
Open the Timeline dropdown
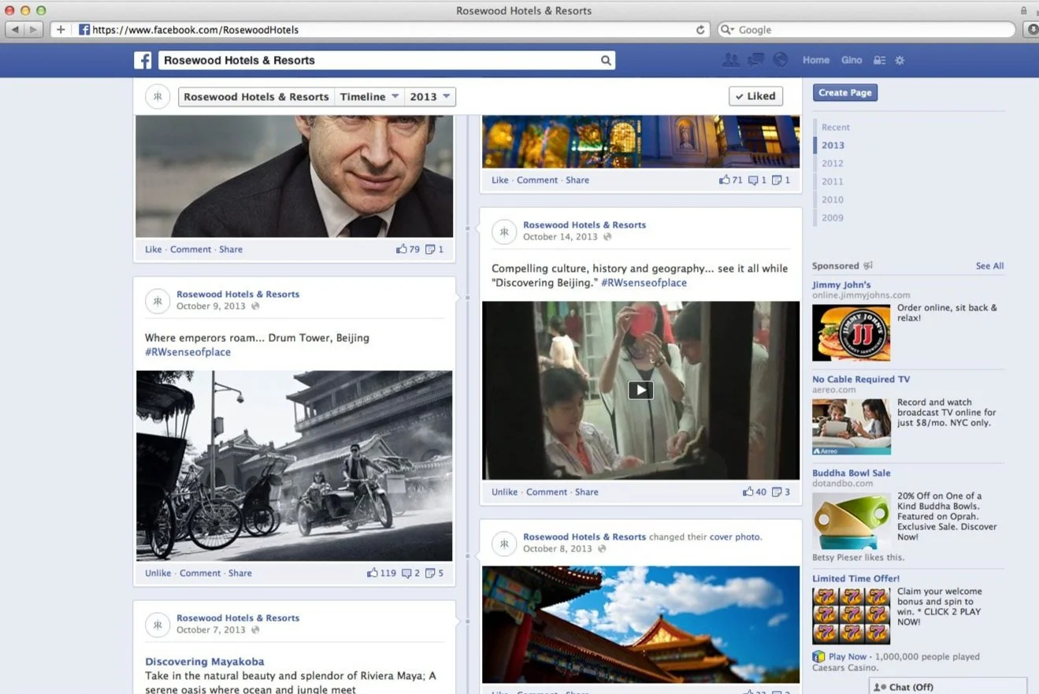coord(369,96)
